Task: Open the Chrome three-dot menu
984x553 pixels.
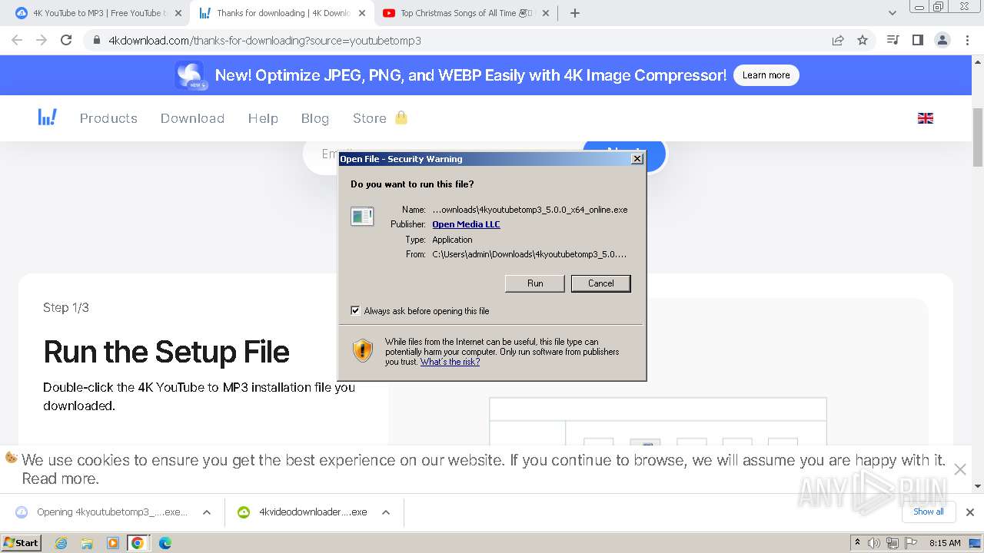Action: point(967,40)
